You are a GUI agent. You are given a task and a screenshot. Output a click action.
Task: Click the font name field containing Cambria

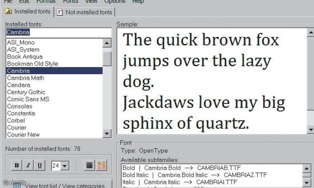point(59,32)
